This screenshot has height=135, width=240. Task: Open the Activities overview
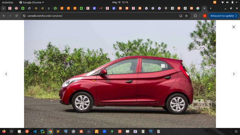click(x=7, y=2)
